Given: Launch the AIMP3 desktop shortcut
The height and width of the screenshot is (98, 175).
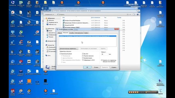Looking at the screenshot, I should point(29,91).
